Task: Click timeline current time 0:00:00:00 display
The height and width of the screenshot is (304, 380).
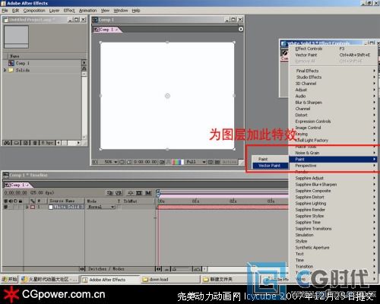Action: point(15,193)
